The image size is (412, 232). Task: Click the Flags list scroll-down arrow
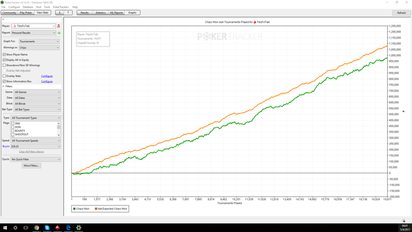click(59, 135)
